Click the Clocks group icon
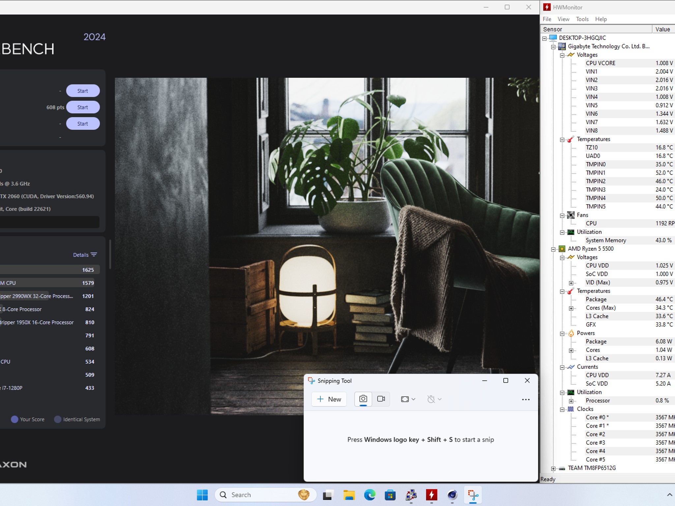This screenshot has height=506, width=675. click(571, 409)
